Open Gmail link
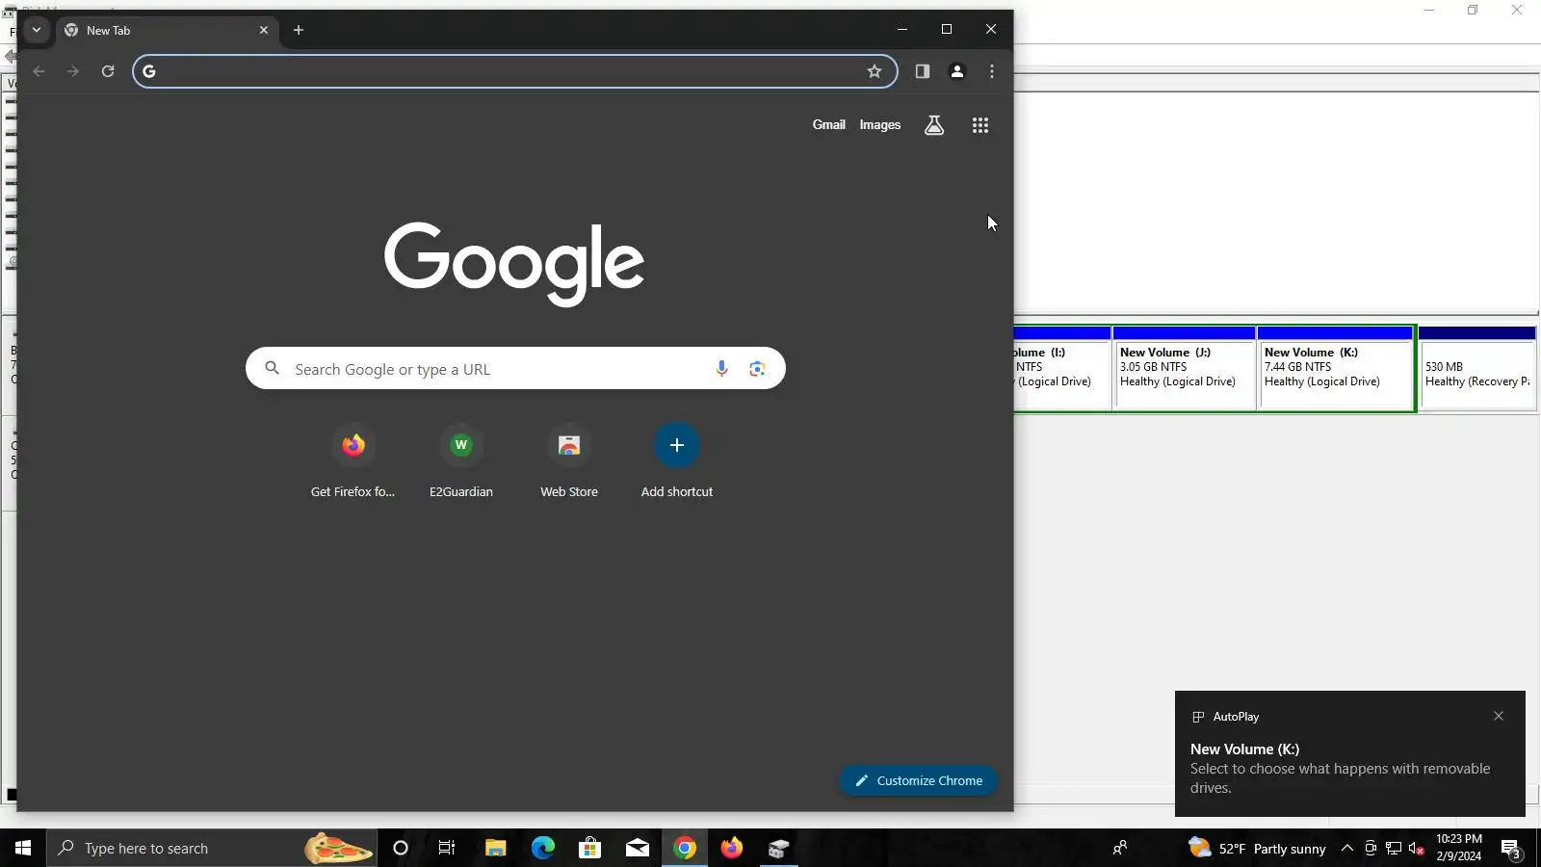This screenshot has width=1541, height=867. 828,124
